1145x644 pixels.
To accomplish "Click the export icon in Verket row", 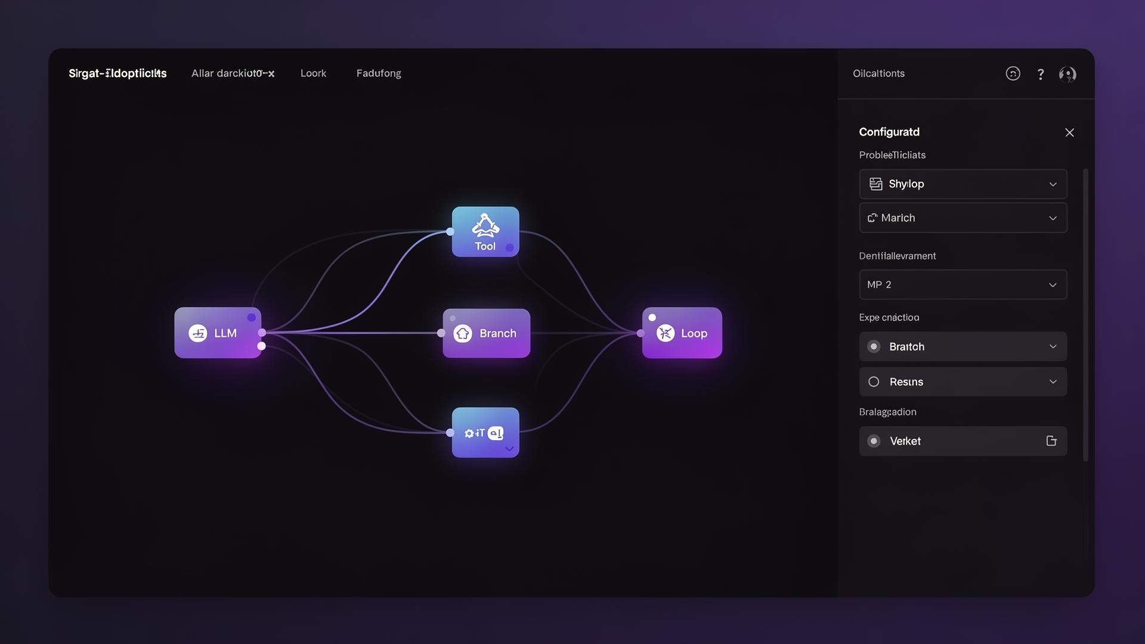I will coord(1051,441).
